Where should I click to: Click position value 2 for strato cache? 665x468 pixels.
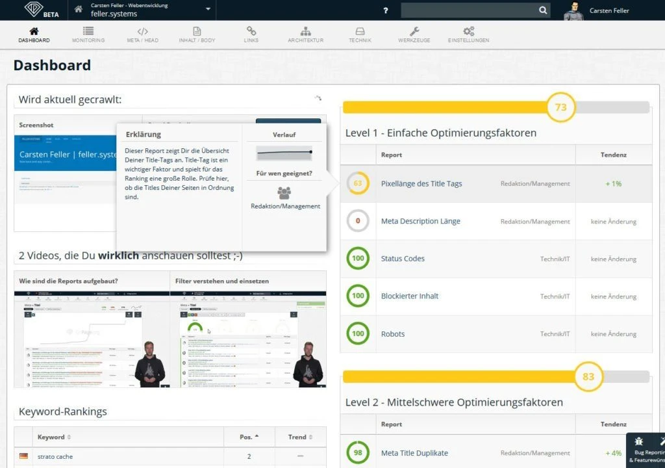[249, 456]
